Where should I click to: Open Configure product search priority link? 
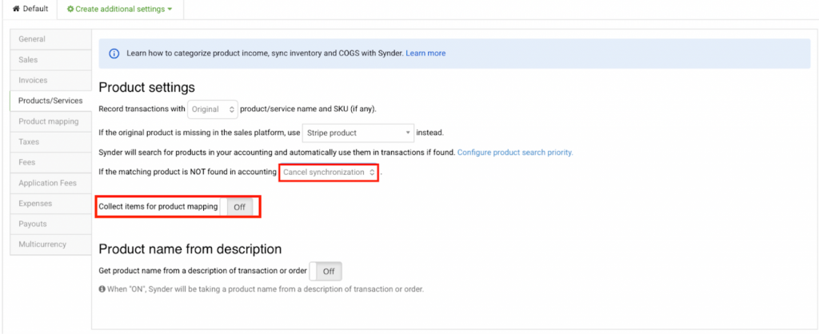(514, 152)
